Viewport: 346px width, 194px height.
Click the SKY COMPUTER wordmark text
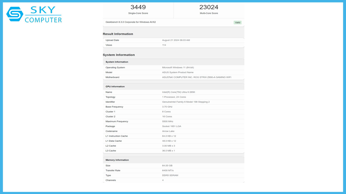click(42, 14)
